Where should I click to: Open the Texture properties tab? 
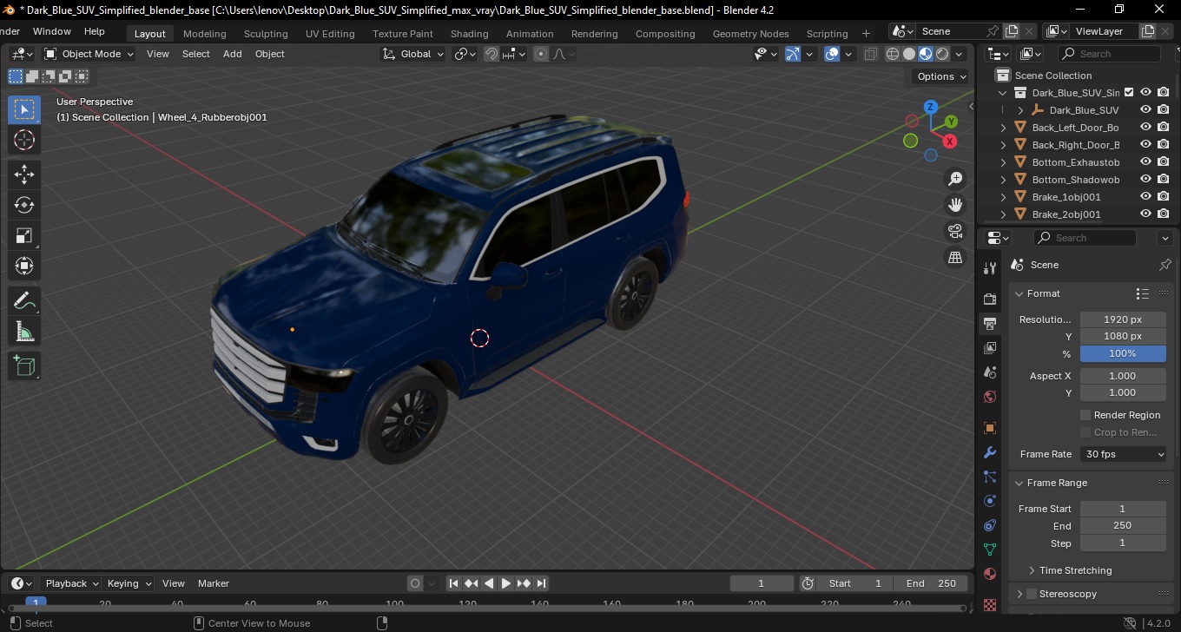990,604
